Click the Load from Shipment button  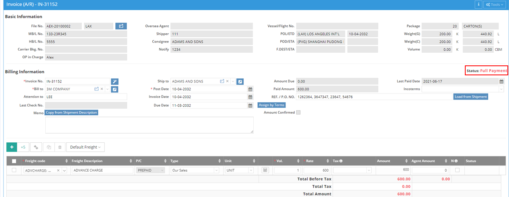coord(470,97)
